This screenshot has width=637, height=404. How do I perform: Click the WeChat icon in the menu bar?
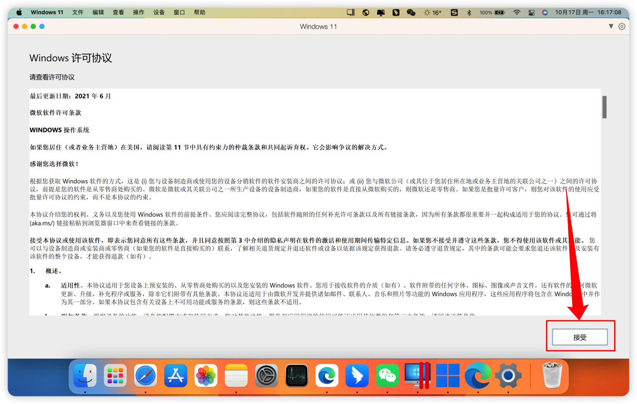pos(411,12)
